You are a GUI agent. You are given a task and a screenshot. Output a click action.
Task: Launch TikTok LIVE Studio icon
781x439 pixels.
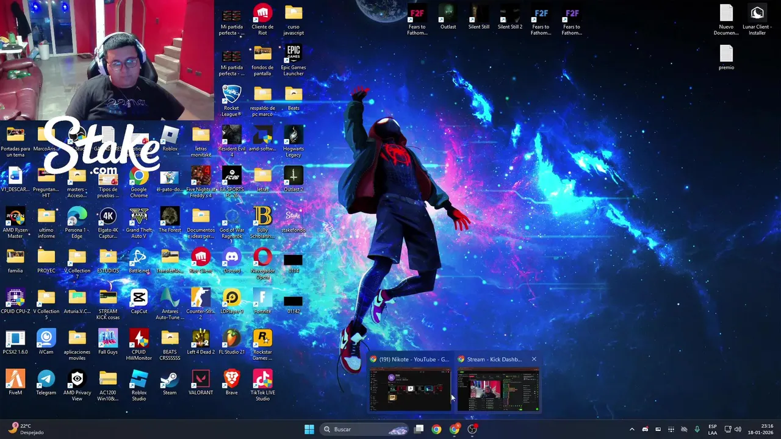262,385
